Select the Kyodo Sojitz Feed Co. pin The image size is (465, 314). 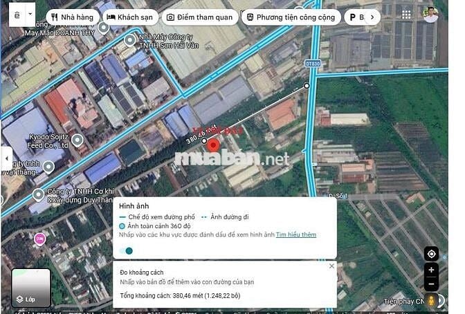click(77, 140)
